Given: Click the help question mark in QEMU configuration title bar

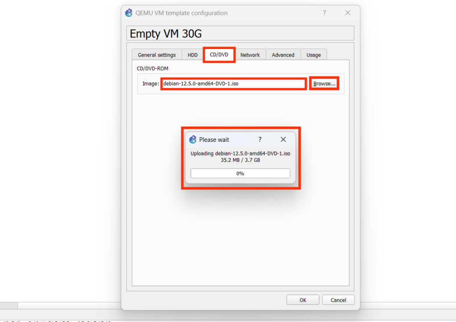Looking at the screenshot, I should pyautogui.click(x=324, y=13).
